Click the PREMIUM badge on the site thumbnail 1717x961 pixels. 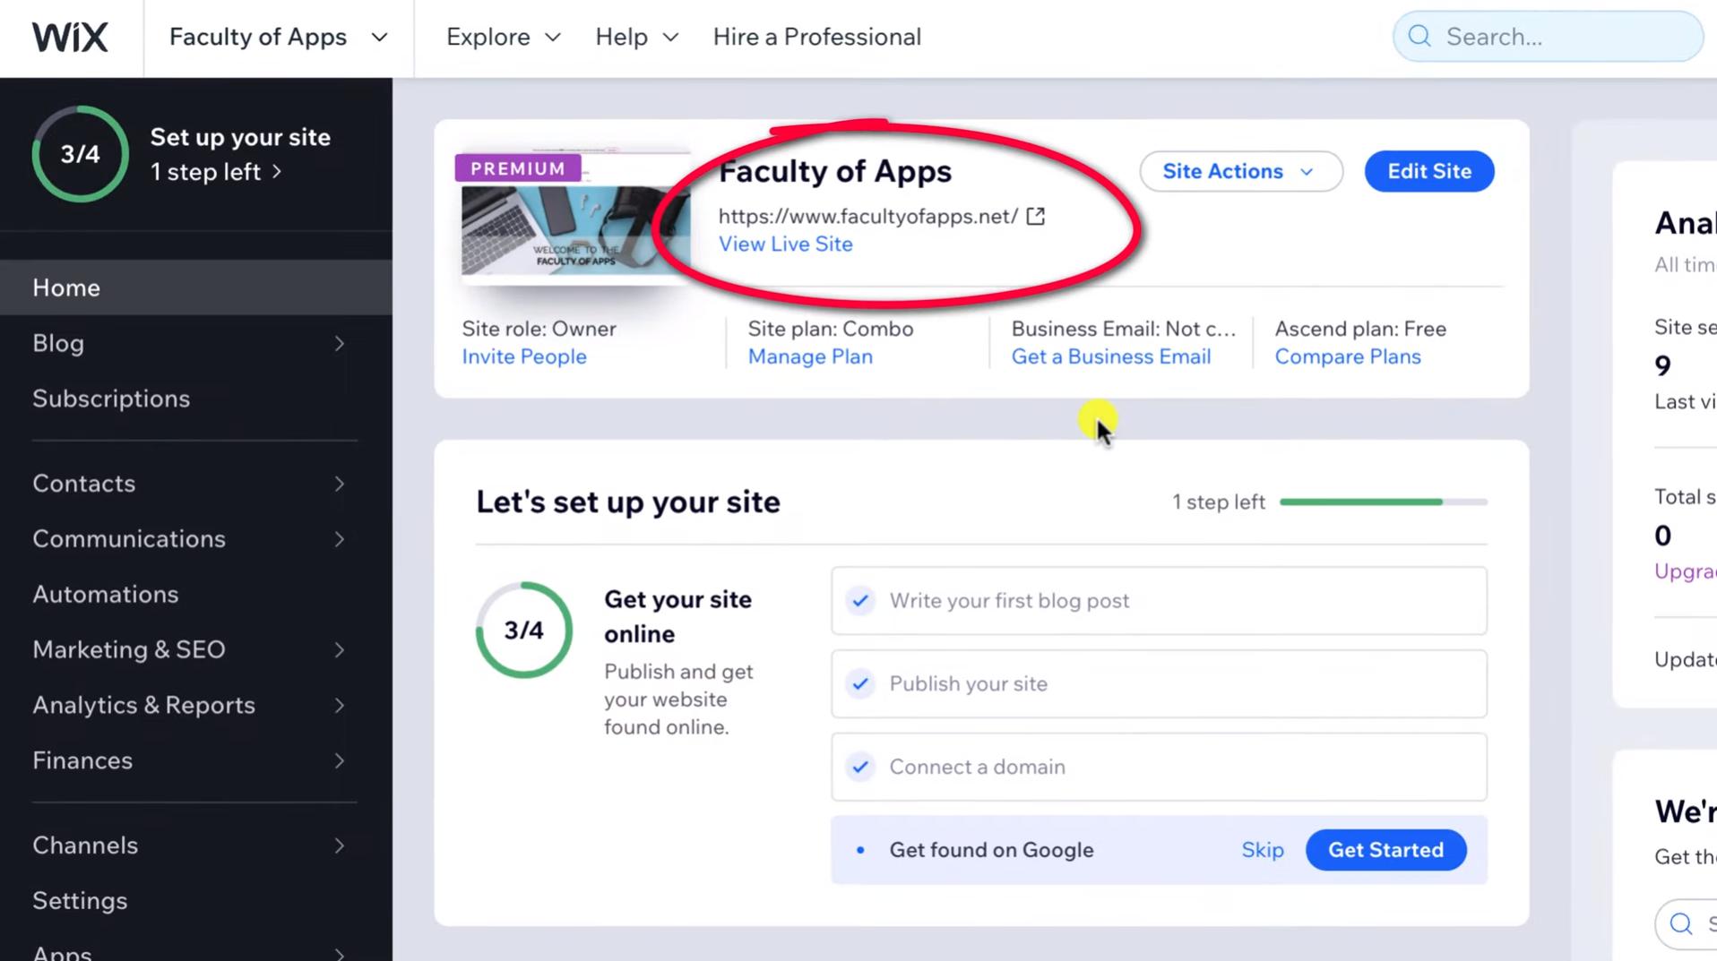tap(518, 167)
